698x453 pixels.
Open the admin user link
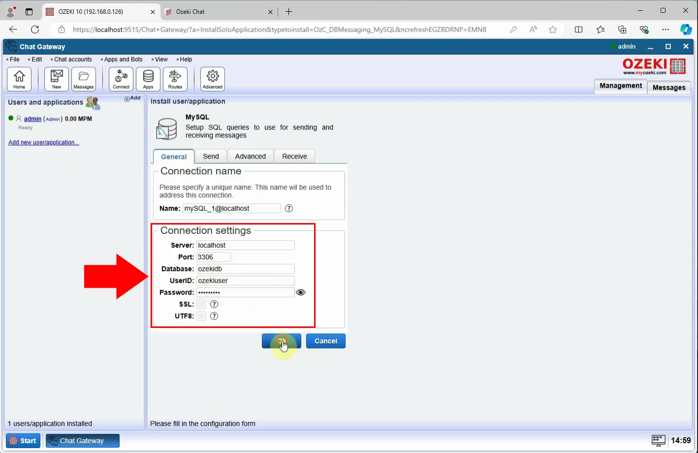coord(32,119)
